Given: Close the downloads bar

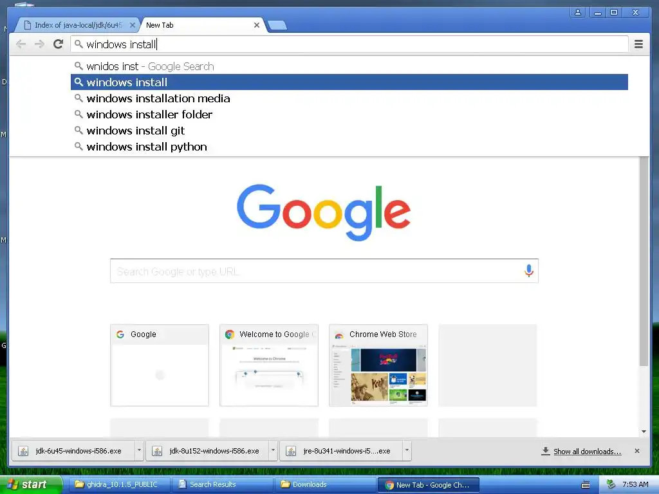Looking at the screenshot, I should (x=637, y=451).
